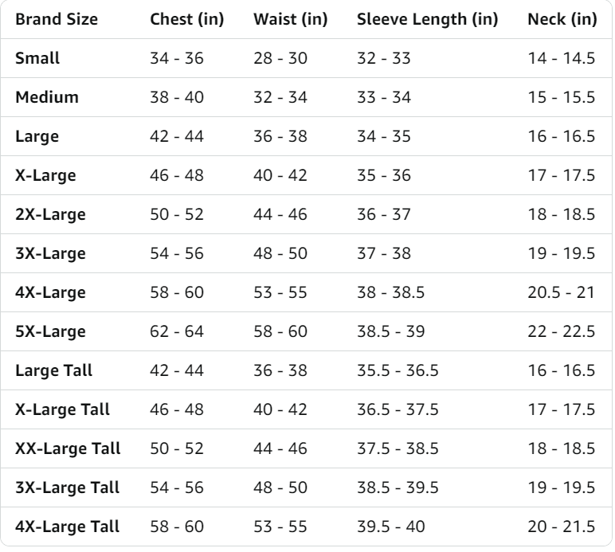Click the Sleeve Length (in) header

tap(427, 20)
